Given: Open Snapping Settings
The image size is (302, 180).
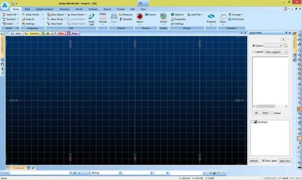Looking at the screenshot, I should click(28, 24).
